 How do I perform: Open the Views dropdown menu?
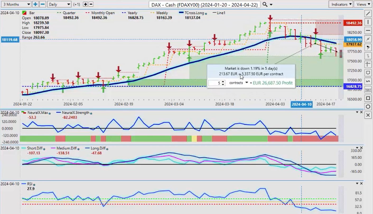click(x=363, y=4)
